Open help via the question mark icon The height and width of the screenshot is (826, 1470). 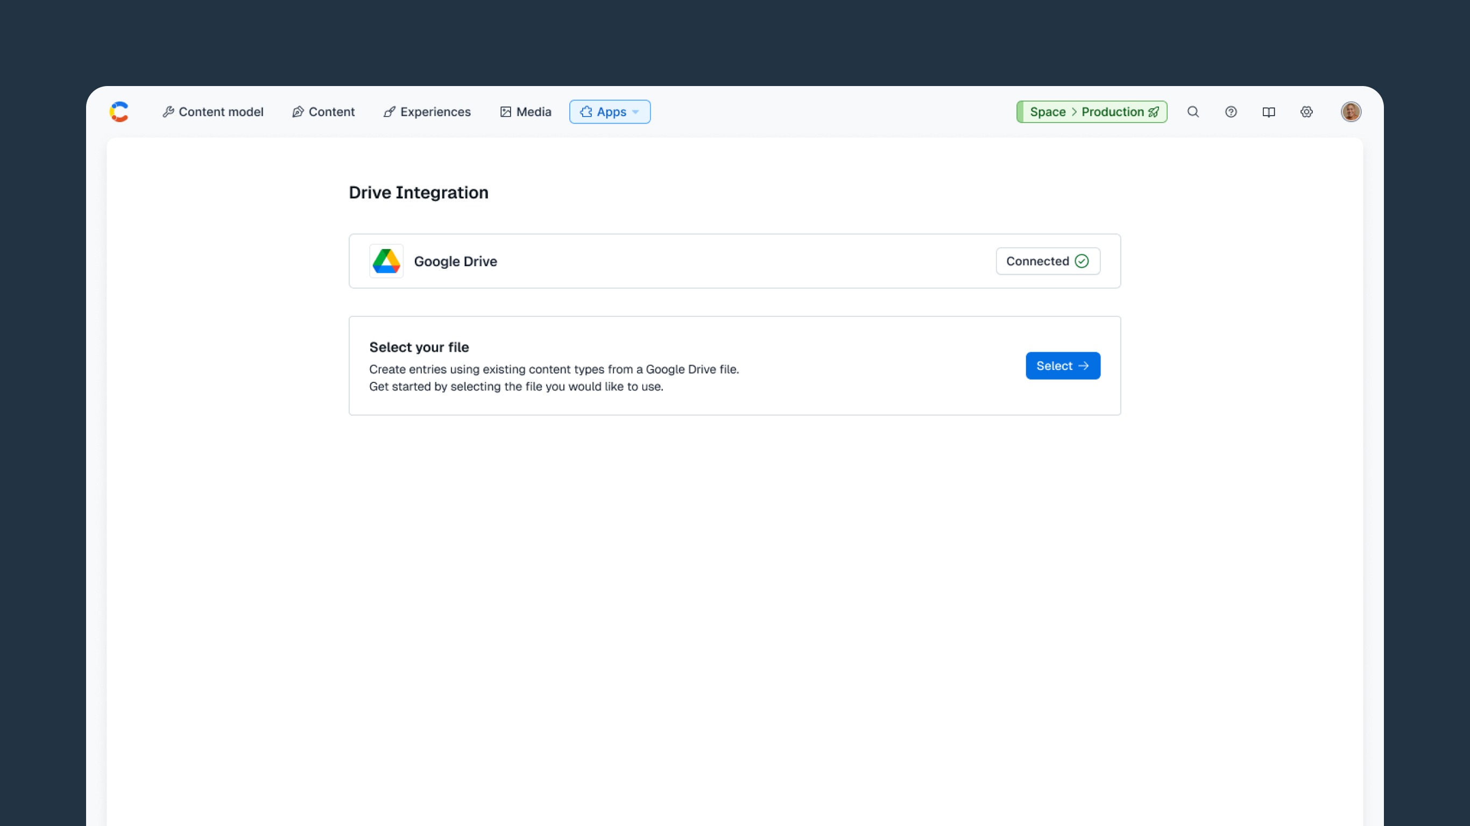click(1231, 112)
